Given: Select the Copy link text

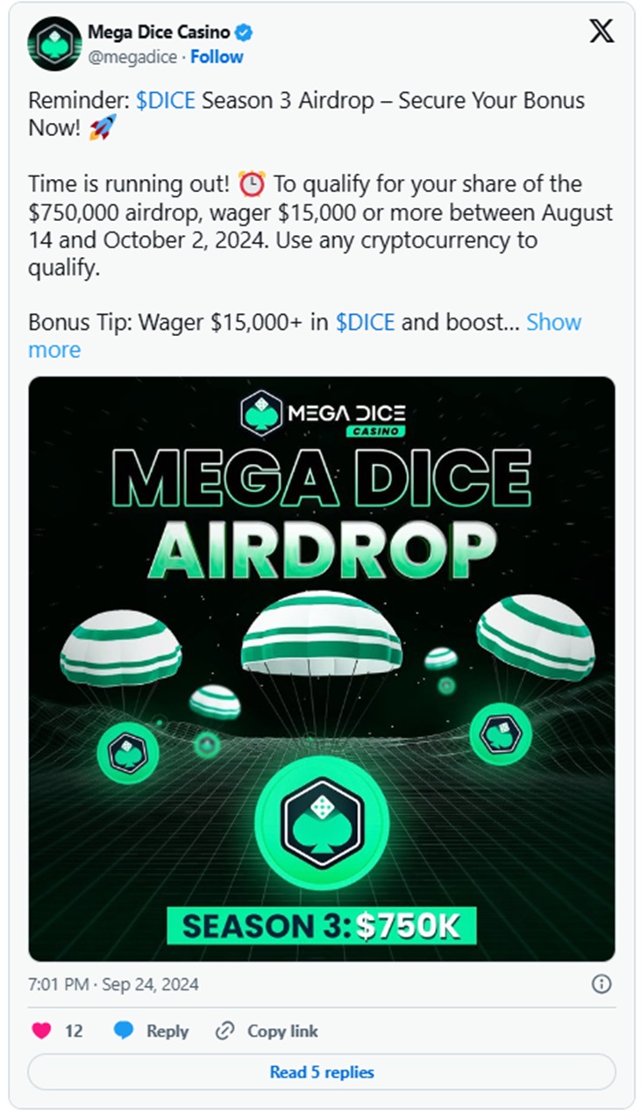Looking at the screenshot, I should [x=282, y=1031].
